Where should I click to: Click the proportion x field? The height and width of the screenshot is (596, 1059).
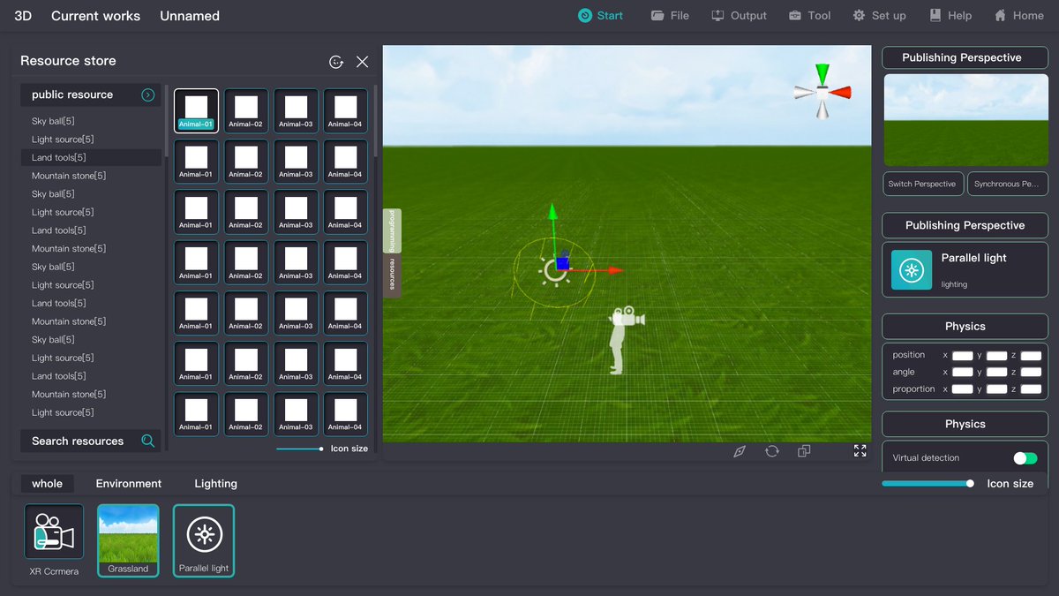(963, 389)
